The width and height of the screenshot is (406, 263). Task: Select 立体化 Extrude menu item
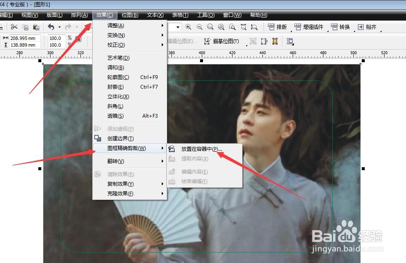point(129,96)
